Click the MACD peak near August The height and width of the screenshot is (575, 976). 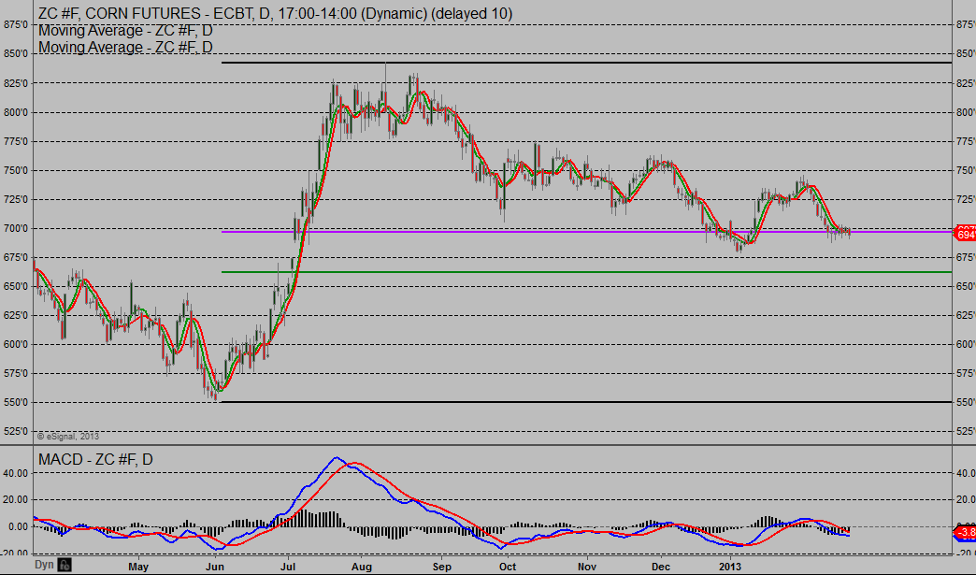pos(337,458)
